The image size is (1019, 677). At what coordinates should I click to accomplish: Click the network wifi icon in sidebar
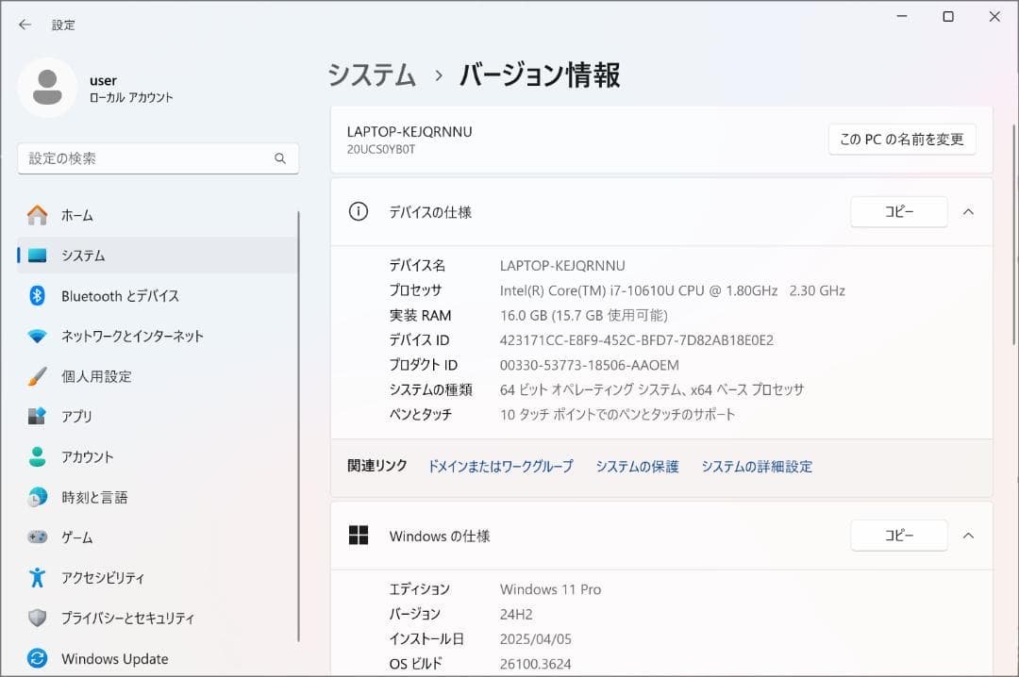click(x=37, y=336)
